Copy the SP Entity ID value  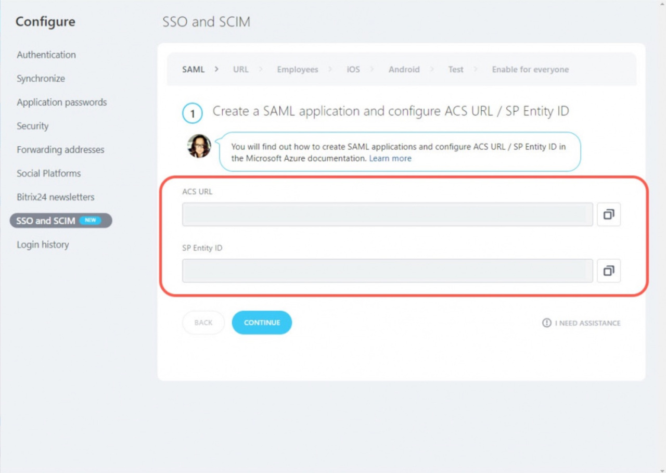[x=609, y=271]
